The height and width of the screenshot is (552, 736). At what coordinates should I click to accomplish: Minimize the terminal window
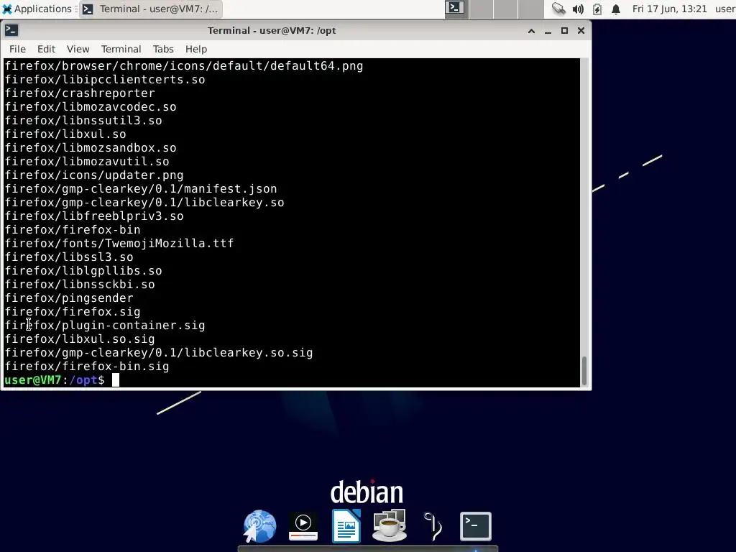548,31
